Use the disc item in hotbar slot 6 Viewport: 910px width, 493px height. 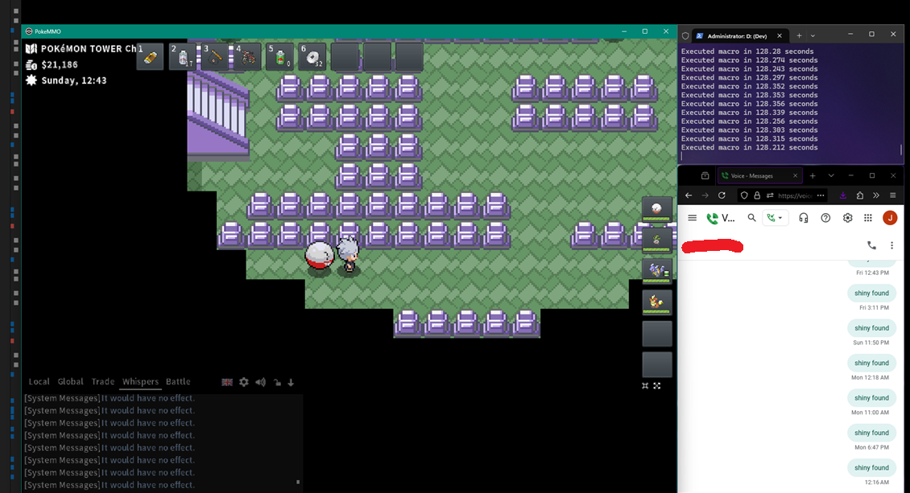tap(312, 57)
